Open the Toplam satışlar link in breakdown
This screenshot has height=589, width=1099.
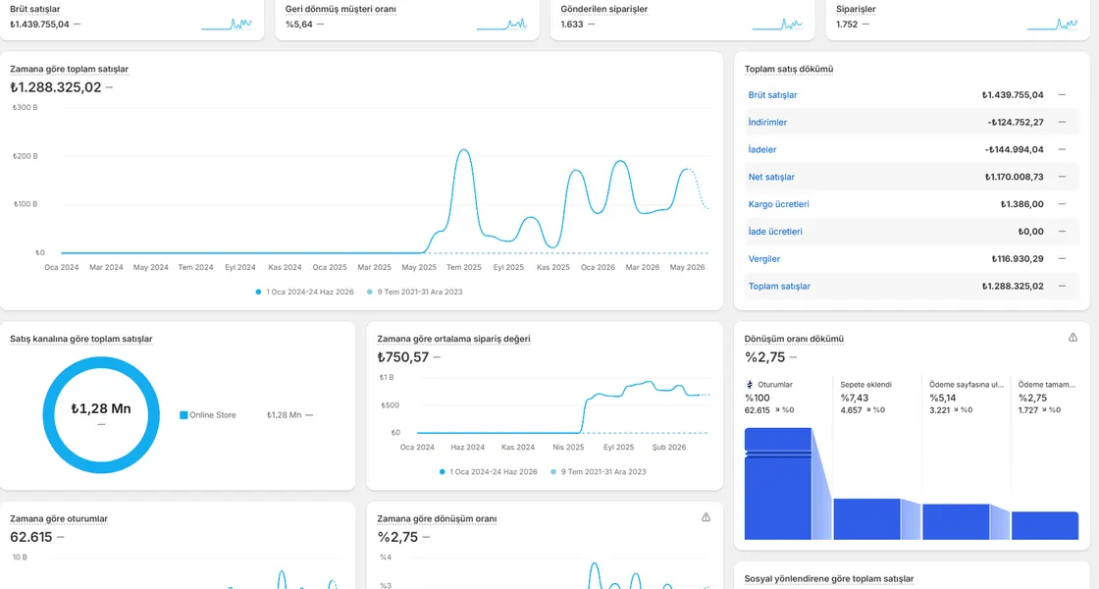pyautogui.click(x=779, y=286)
